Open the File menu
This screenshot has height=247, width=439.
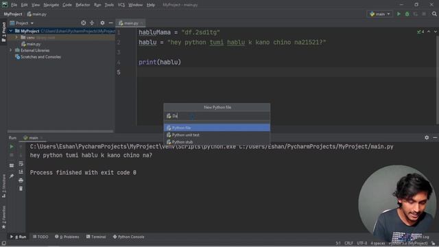pos(14,5)
